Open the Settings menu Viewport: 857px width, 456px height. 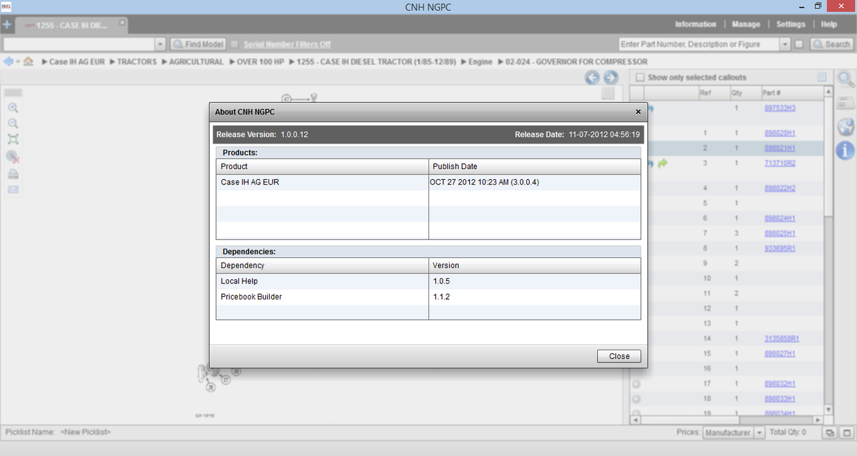click(791, 24)
